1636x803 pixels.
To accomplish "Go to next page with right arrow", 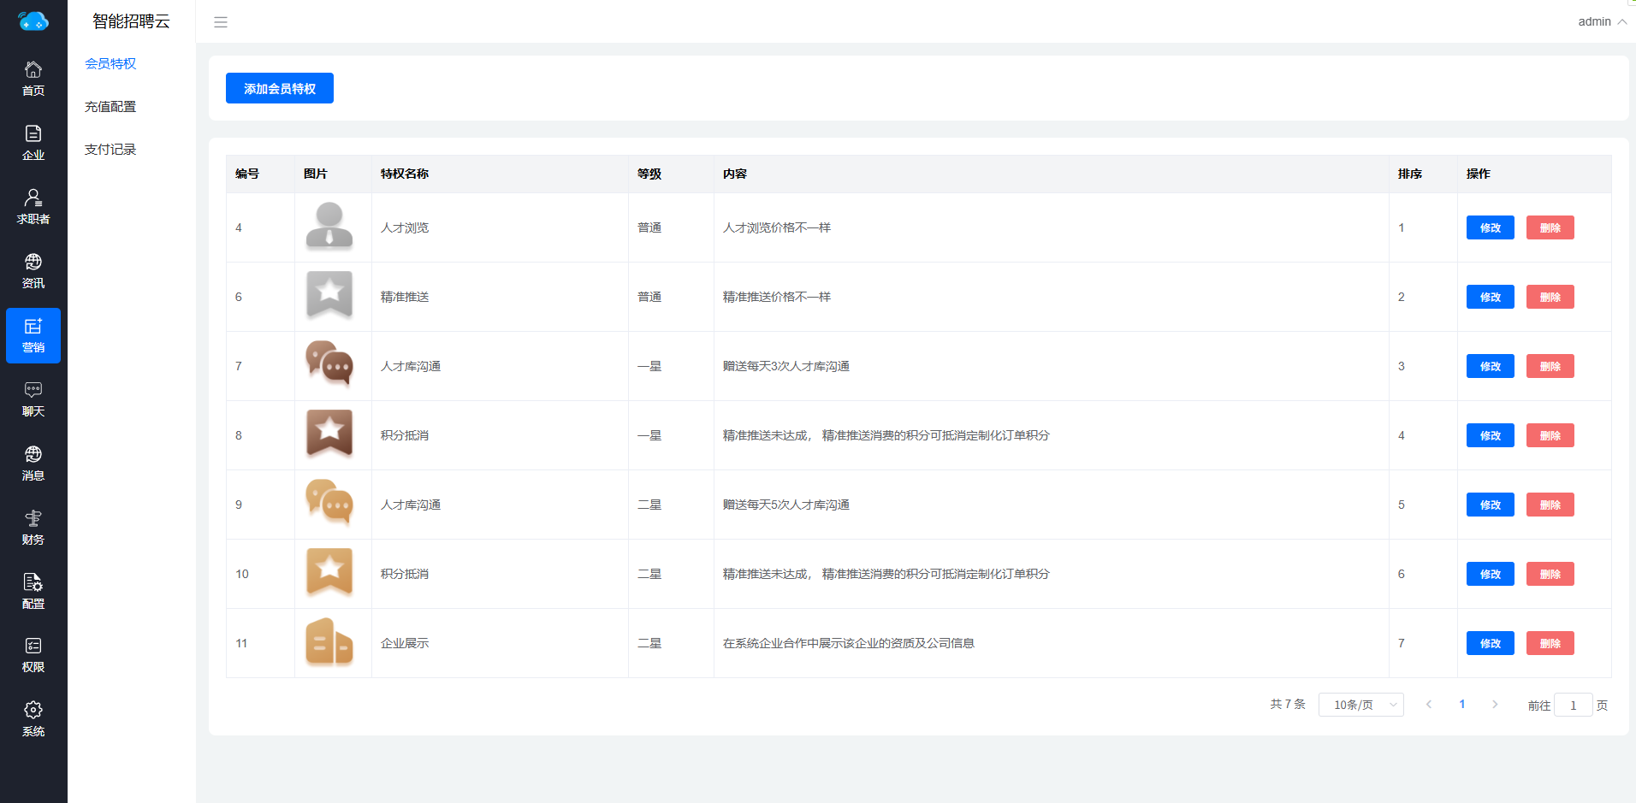I will (1495, 705).
